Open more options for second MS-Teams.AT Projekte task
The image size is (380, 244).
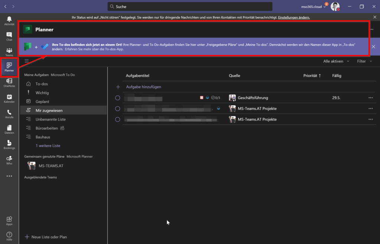pyautogui.click(x=371, y=109)
